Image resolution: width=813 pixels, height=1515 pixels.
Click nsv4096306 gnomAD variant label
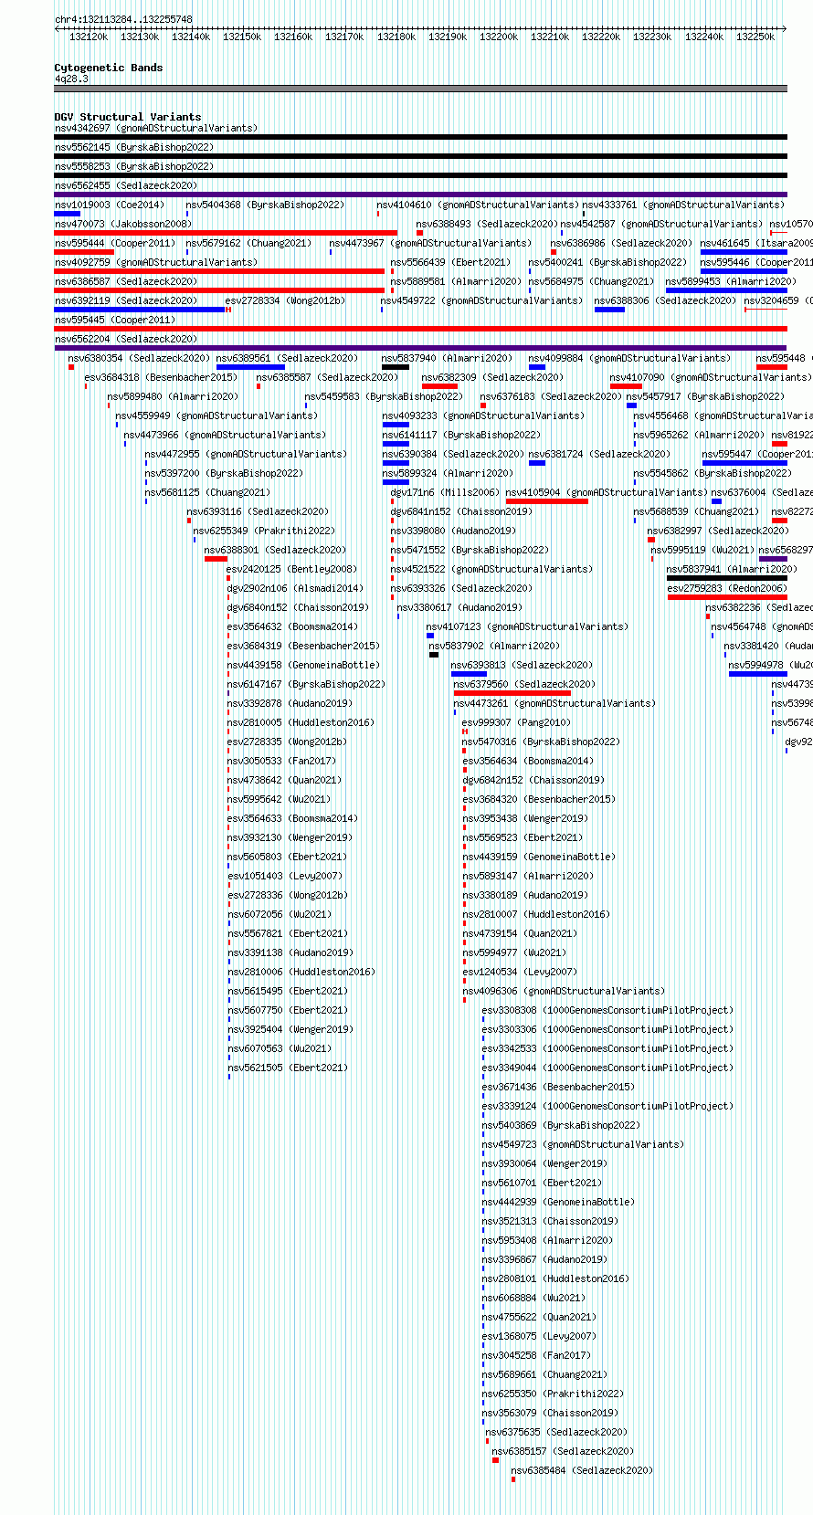(x=564, y=991)
